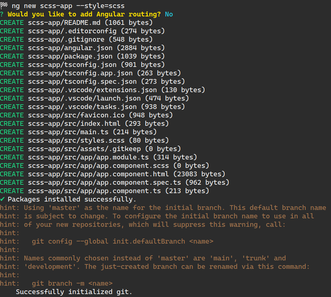Viewport: 331px width, 297px height.
Task: Click the cyan "No" routing answer
Action: tap(169, 14)
